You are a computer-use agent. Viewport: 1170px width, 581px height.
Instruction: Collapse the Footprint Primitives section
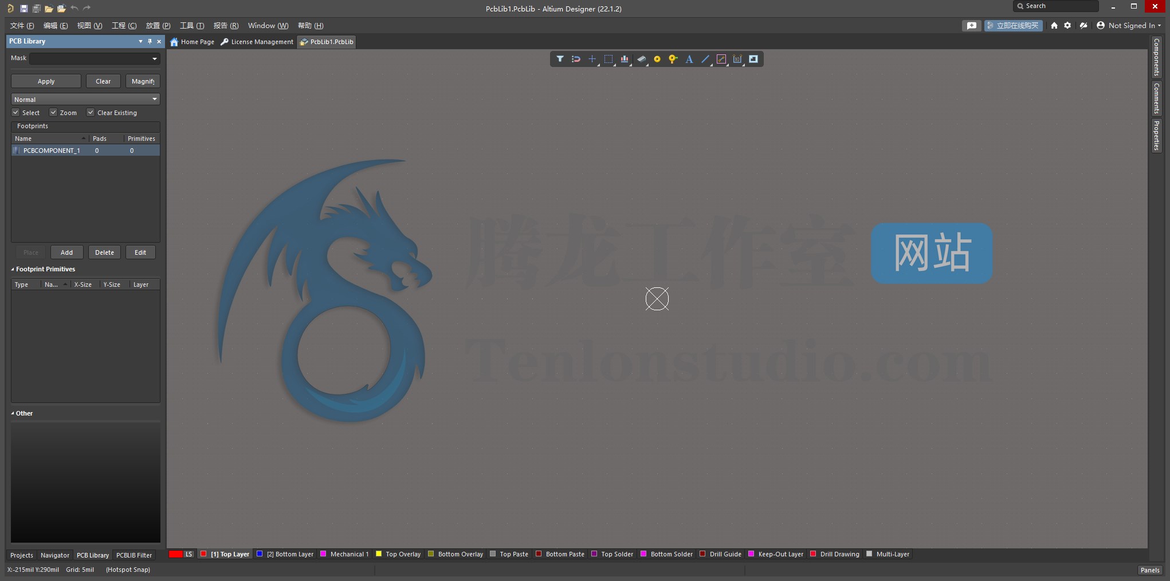(x=13, y=269)
